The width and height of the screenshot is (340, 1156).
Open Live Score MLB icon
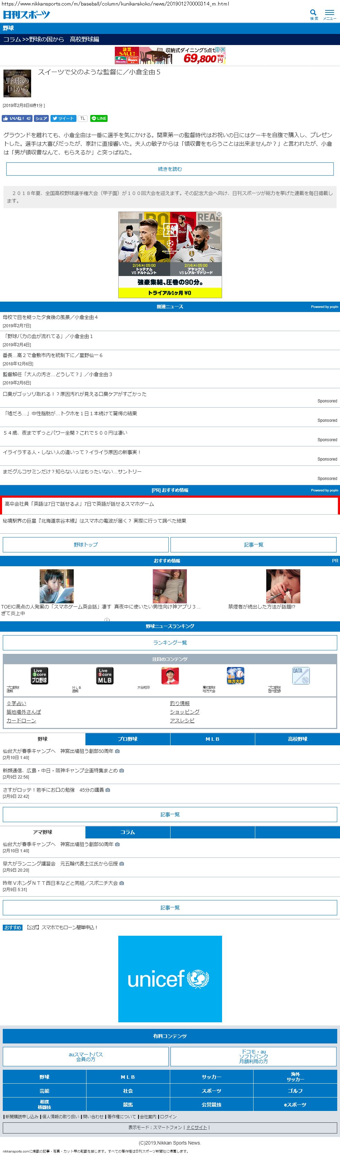pos(105,675)
